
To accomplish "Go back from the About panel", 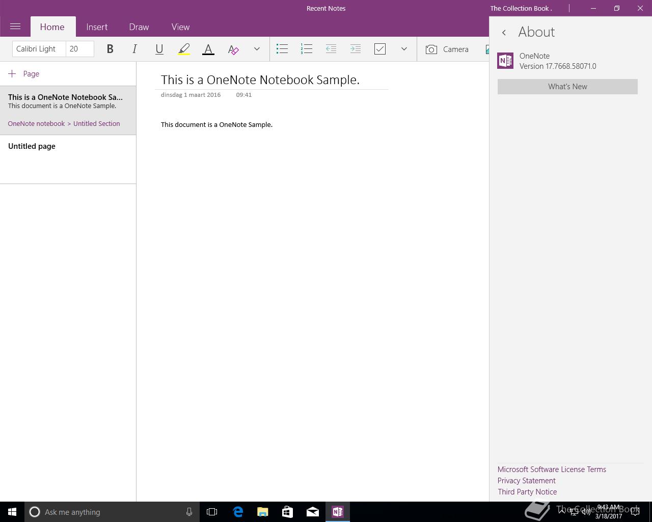I will 504,33.
